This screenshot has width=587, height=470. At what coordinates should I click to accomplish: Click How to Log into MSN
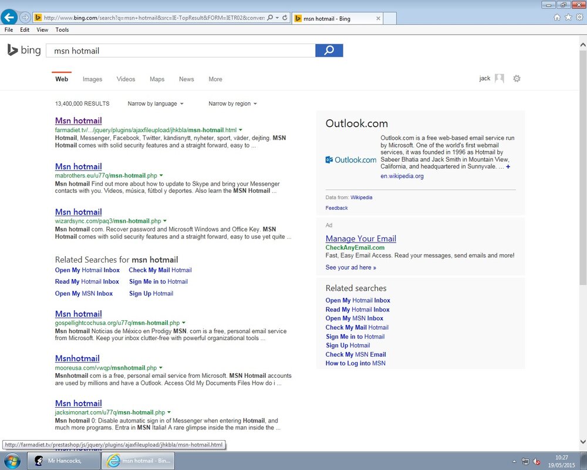point(355,363)
